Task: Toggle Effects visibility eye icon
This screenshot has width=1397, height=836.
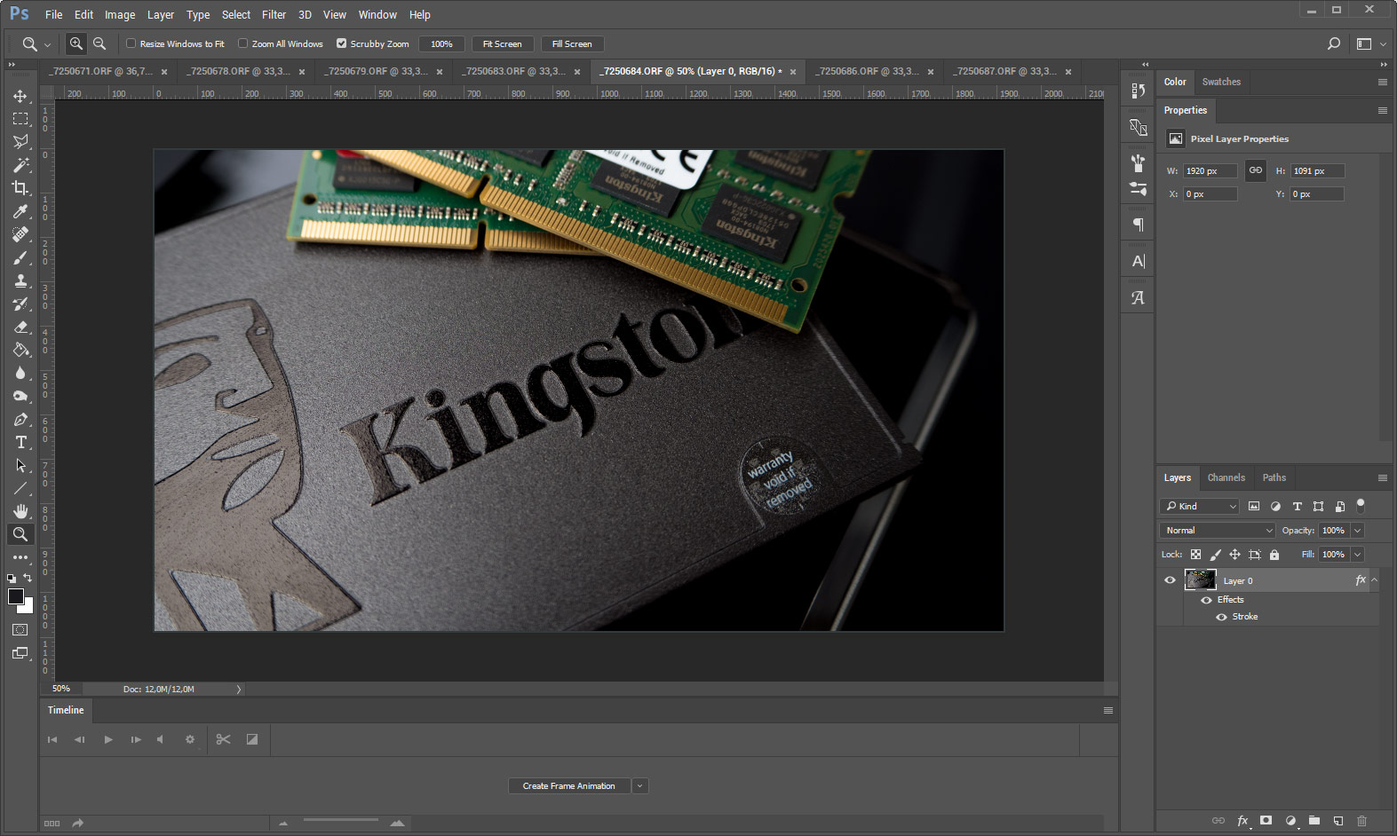Action: tap(1206, 600)
